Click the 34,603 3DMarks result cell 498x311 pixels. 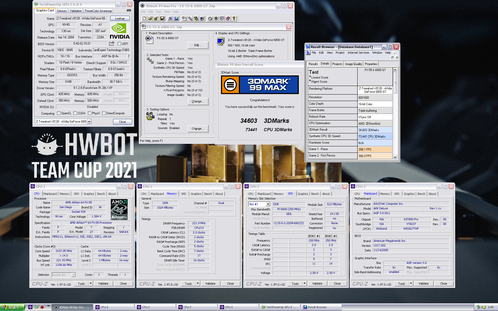[375, 130]
